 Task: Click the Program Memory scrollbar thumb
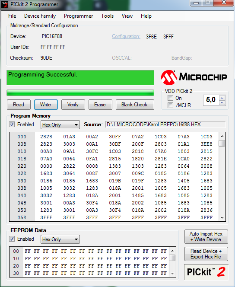tap(222, 143)
